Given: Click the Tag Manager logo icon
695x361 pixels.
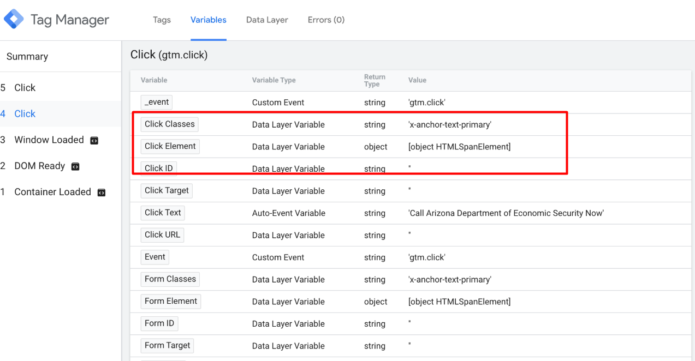Looking at the screenshot, I should coord(14,20).
